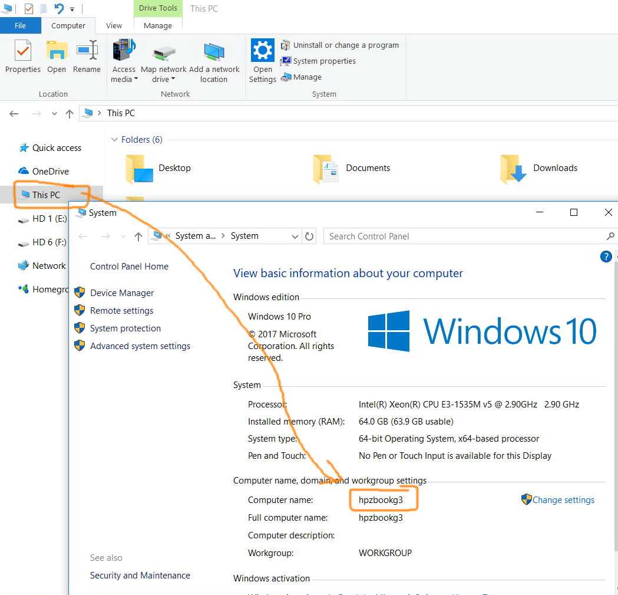
Task: Open the Manage ribbon tab
Action: [x=158, y=25]
